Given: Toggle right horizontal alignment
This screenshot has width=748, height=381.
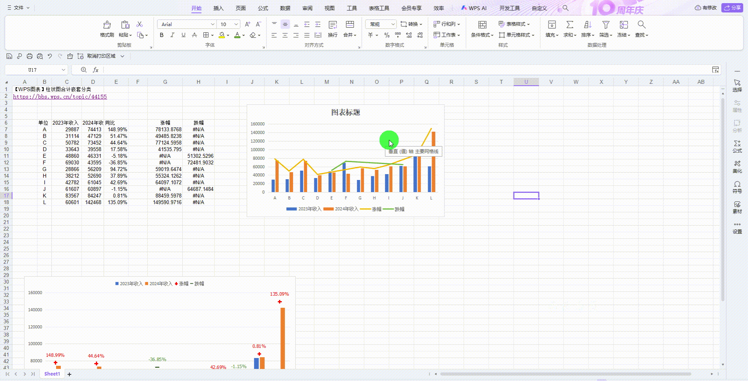Looking at the screenshot, I should pos(296,35).
